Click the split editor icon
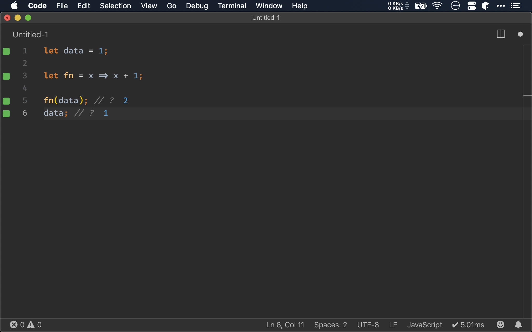Screen dimensions: 532x332 (501, 34)
